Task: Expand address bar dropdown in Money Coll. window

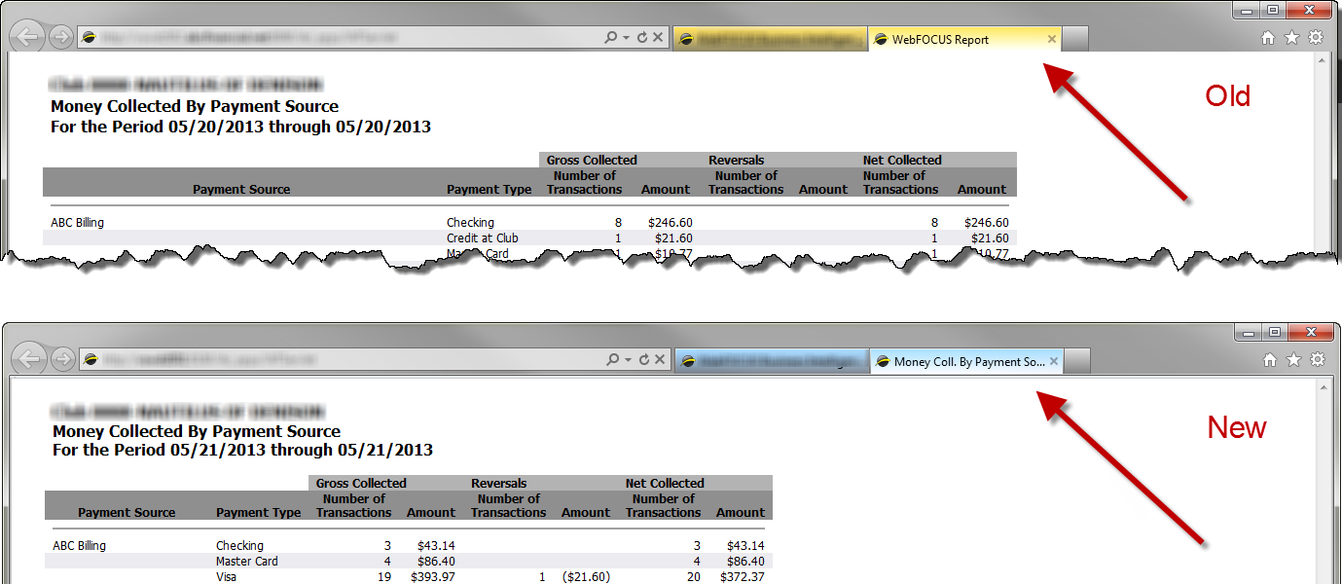Action: [628, 360]
